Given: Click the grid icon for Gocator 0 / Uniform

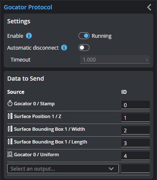Looking at the screenshot, I should pyautogui.click(x=10, y=154).
